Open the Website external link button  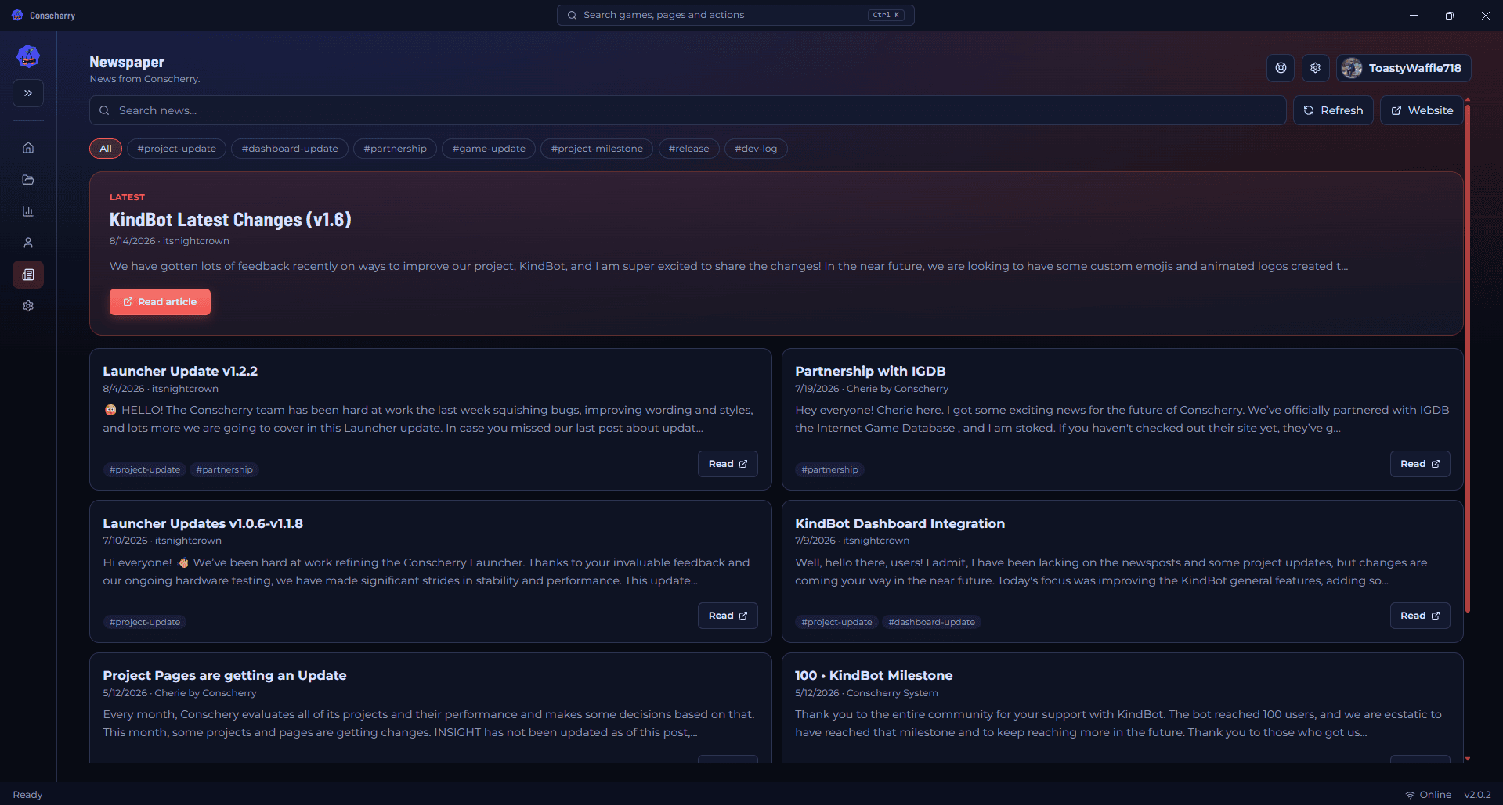(1422, 110)
